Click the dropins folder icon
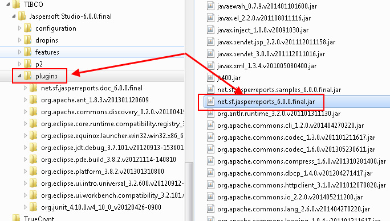 point(27,40)
